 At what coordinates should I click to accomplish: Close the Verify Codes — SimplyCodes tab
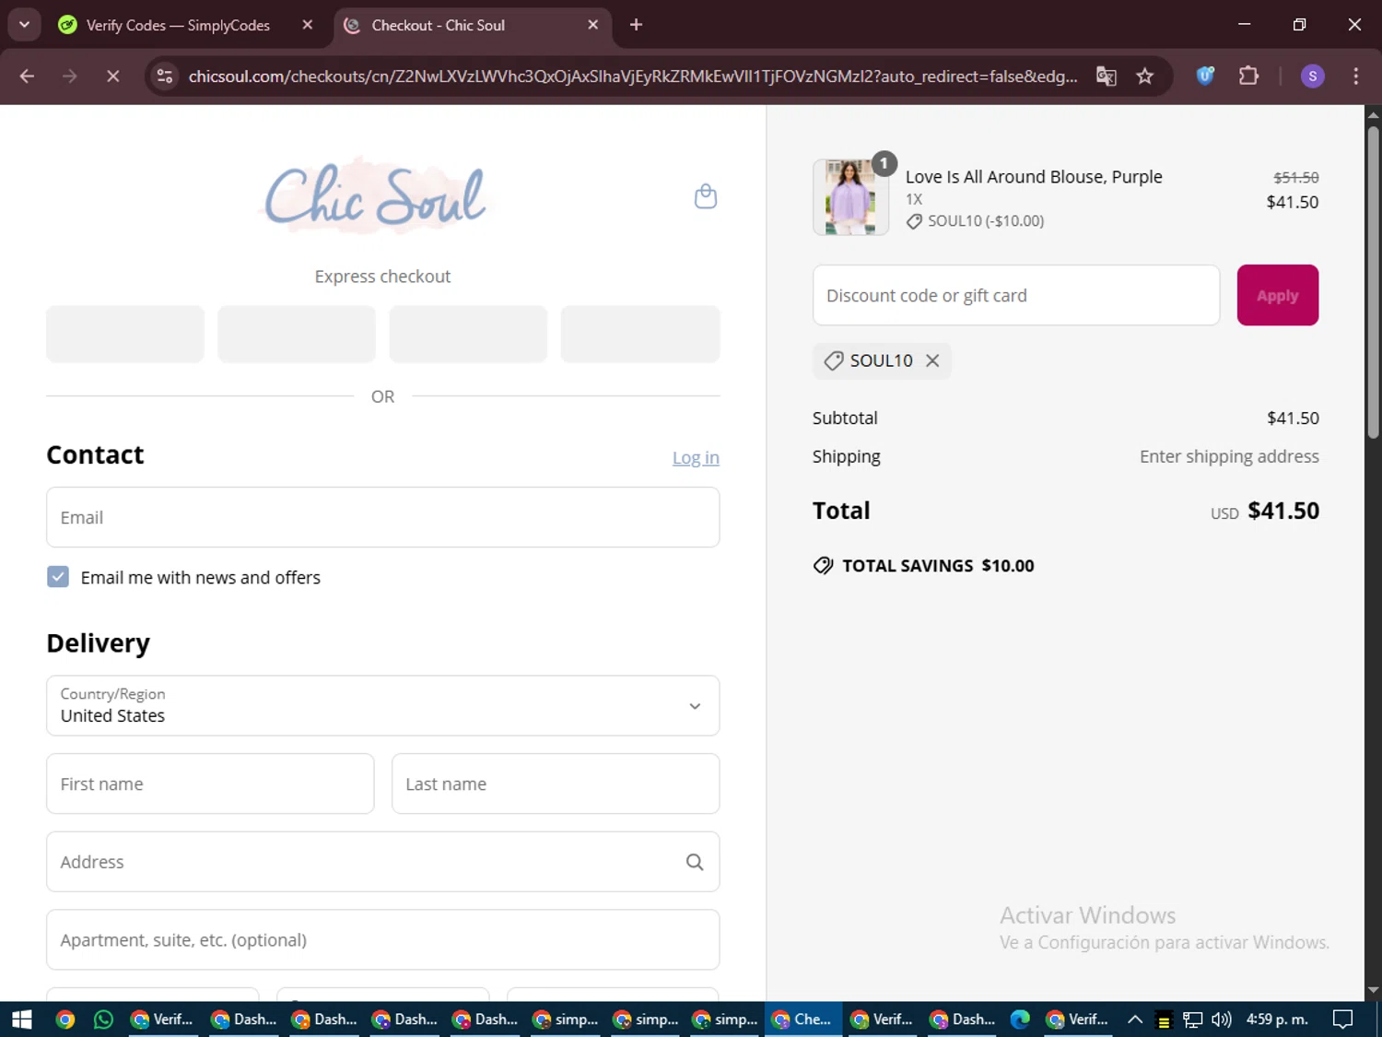pos(308,25)
